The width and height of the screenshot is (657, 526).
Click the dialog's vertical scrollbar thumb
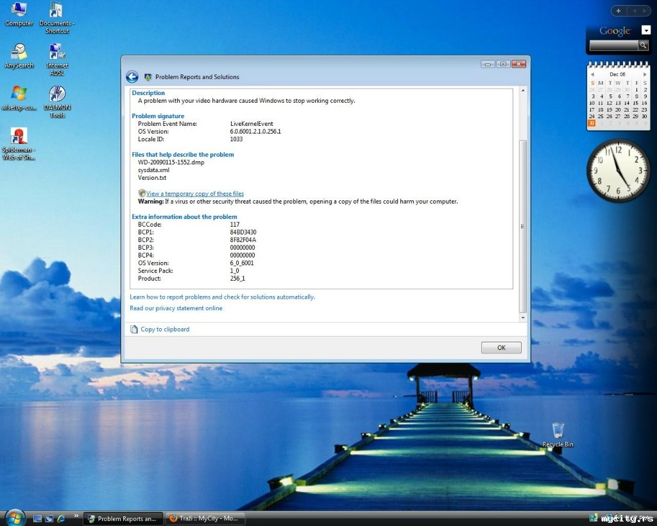coord(522,225)
